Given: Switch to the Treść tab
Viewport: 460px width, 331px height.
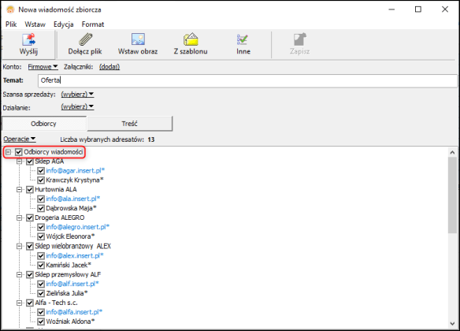Looking at the screenshot, I should 130,124.
